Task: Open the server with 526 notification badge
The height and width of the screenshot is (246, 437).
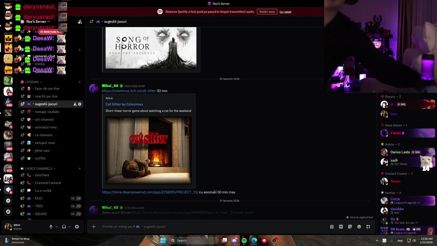Action: 8,102
